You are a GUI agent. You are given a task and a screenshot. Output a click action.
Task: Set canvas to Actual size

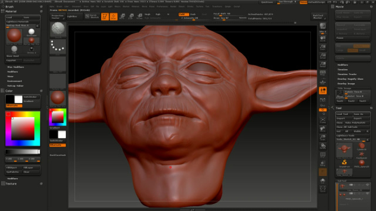[323, 56]
